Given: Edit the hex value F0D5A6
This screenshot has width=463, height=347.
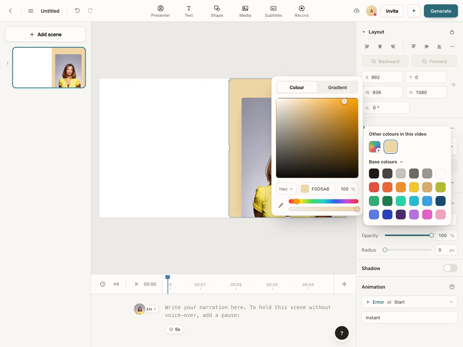Looking at the screenshot, I should click(x=317, y=189).
